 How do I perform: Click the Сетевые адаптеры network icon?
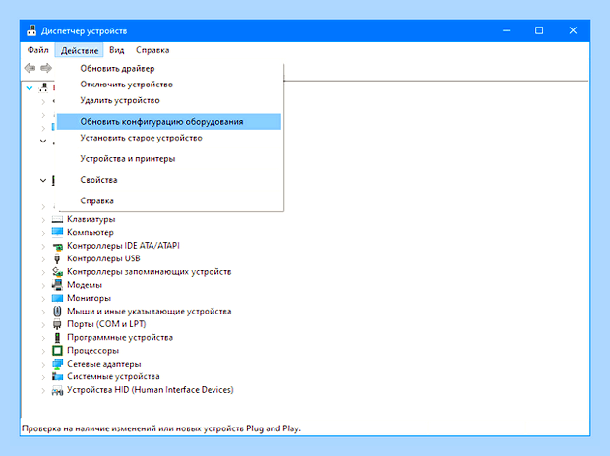pyautogui.click(x=57, y=364)
